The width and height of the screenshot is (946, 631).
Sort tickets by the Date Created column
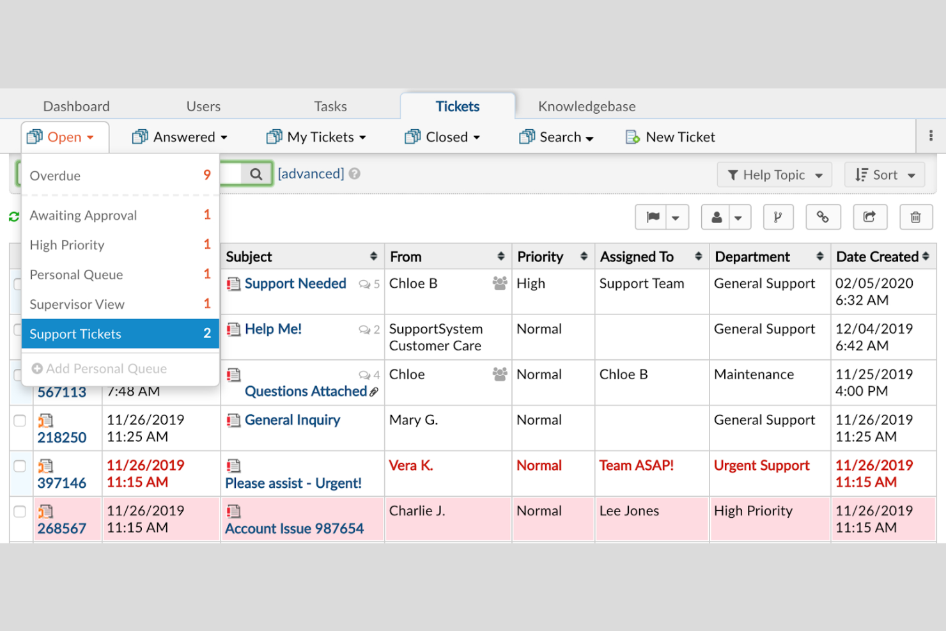[879, 256]
